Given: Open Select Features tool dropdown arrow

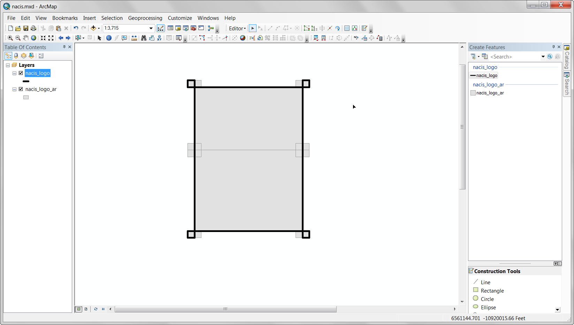Looking at the screenshot, I should (83, 38).
